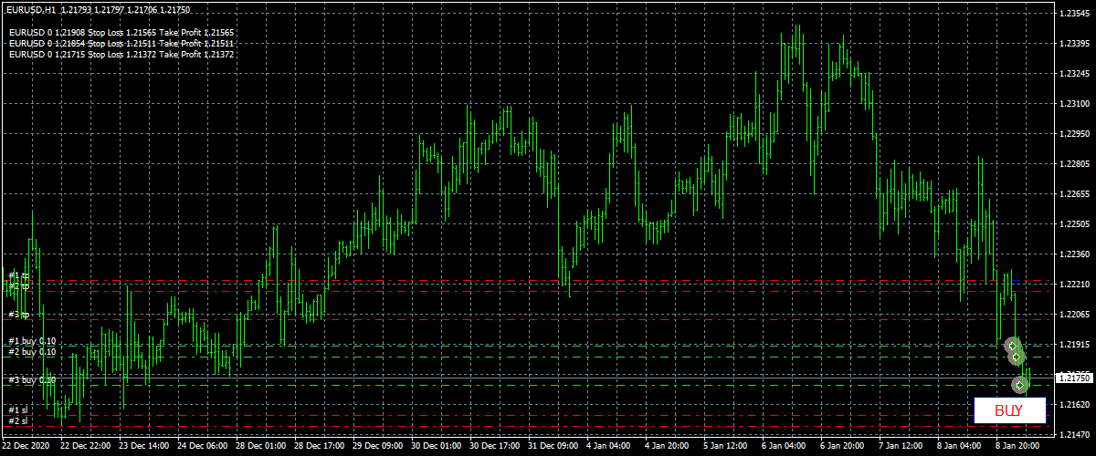The width and height of the screenshot is (1096, 456).
Task: Click the 1.22065 price scale label
Action: tap(1074, 315)
